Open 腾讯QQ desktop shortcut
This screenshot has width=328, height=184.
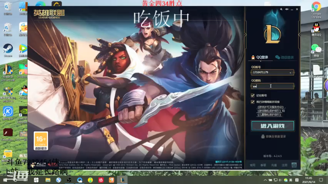[316, 29]
